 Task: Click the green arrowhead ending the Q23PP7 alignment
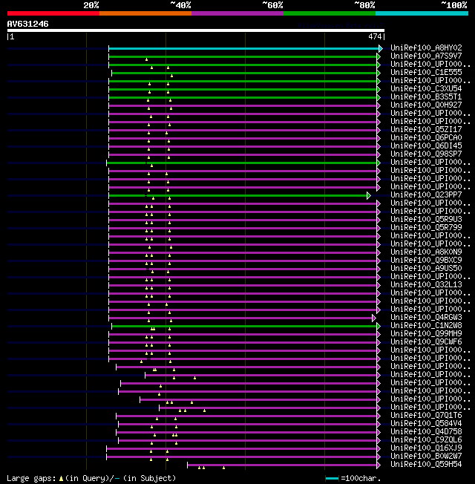369,196
